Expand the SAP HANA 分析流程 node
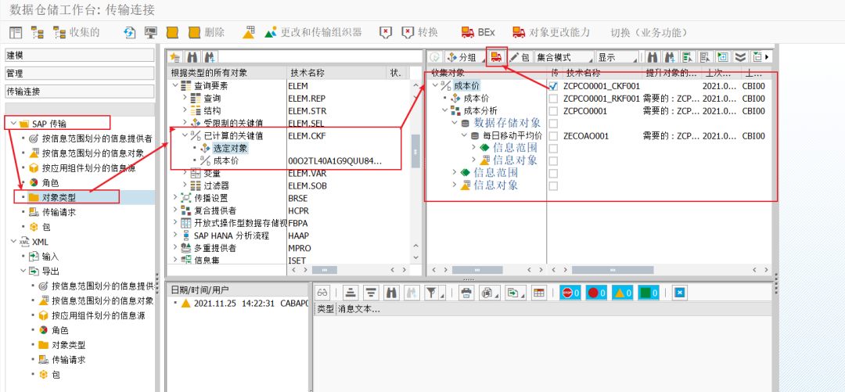Image resolution: width=845 pixels, height=392 pixels. click(174, 236)
